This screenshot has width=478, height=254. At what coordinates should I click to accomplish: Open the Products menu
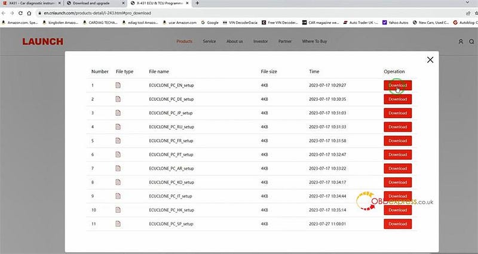(x=185, y=41)
